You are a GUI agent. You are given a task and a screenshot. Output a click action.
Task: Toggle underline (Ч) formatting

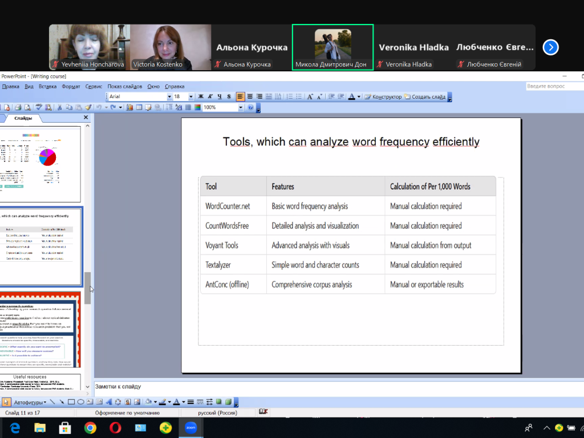220,96
